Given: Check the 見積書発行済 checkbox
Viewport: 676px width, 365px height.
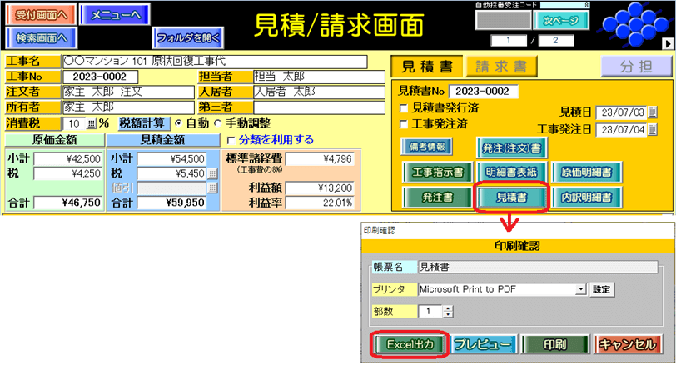Looking at the screenshot, I should 404,108.
